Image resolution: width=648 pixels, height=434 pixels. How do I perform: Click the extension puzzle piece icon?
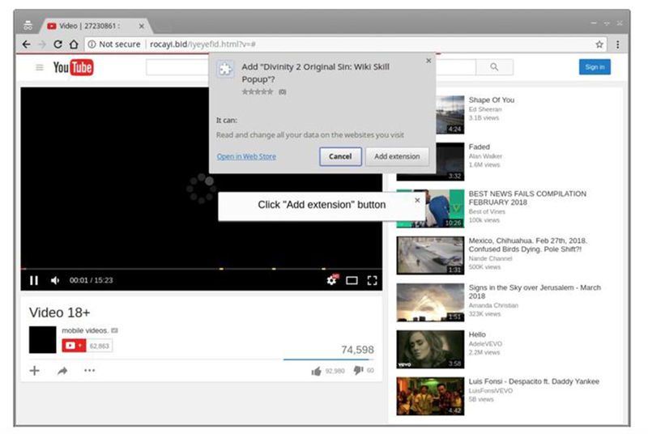point(225,69)
